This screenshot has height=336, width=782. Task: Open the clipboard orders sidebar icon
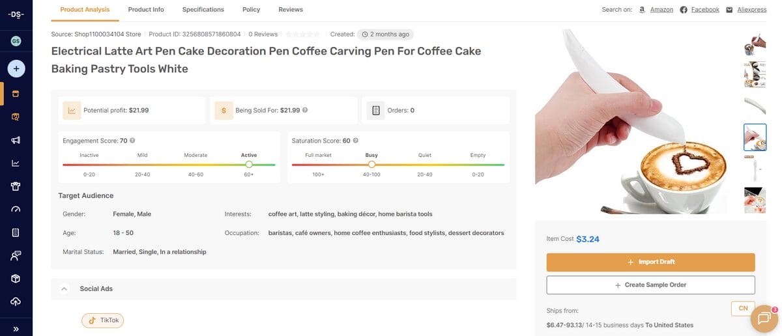coord(16,232)
